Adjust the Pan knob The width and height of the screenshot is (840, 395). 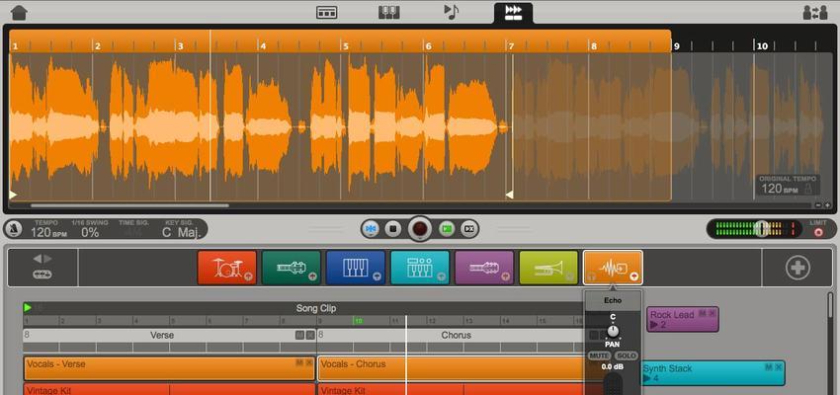pyautogui.click(x=613, y=330)
